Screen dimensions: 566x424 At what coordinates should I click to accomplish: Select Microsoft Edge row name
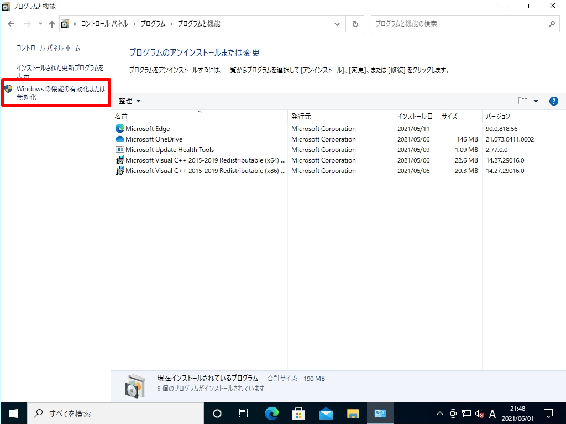(148, 129)
